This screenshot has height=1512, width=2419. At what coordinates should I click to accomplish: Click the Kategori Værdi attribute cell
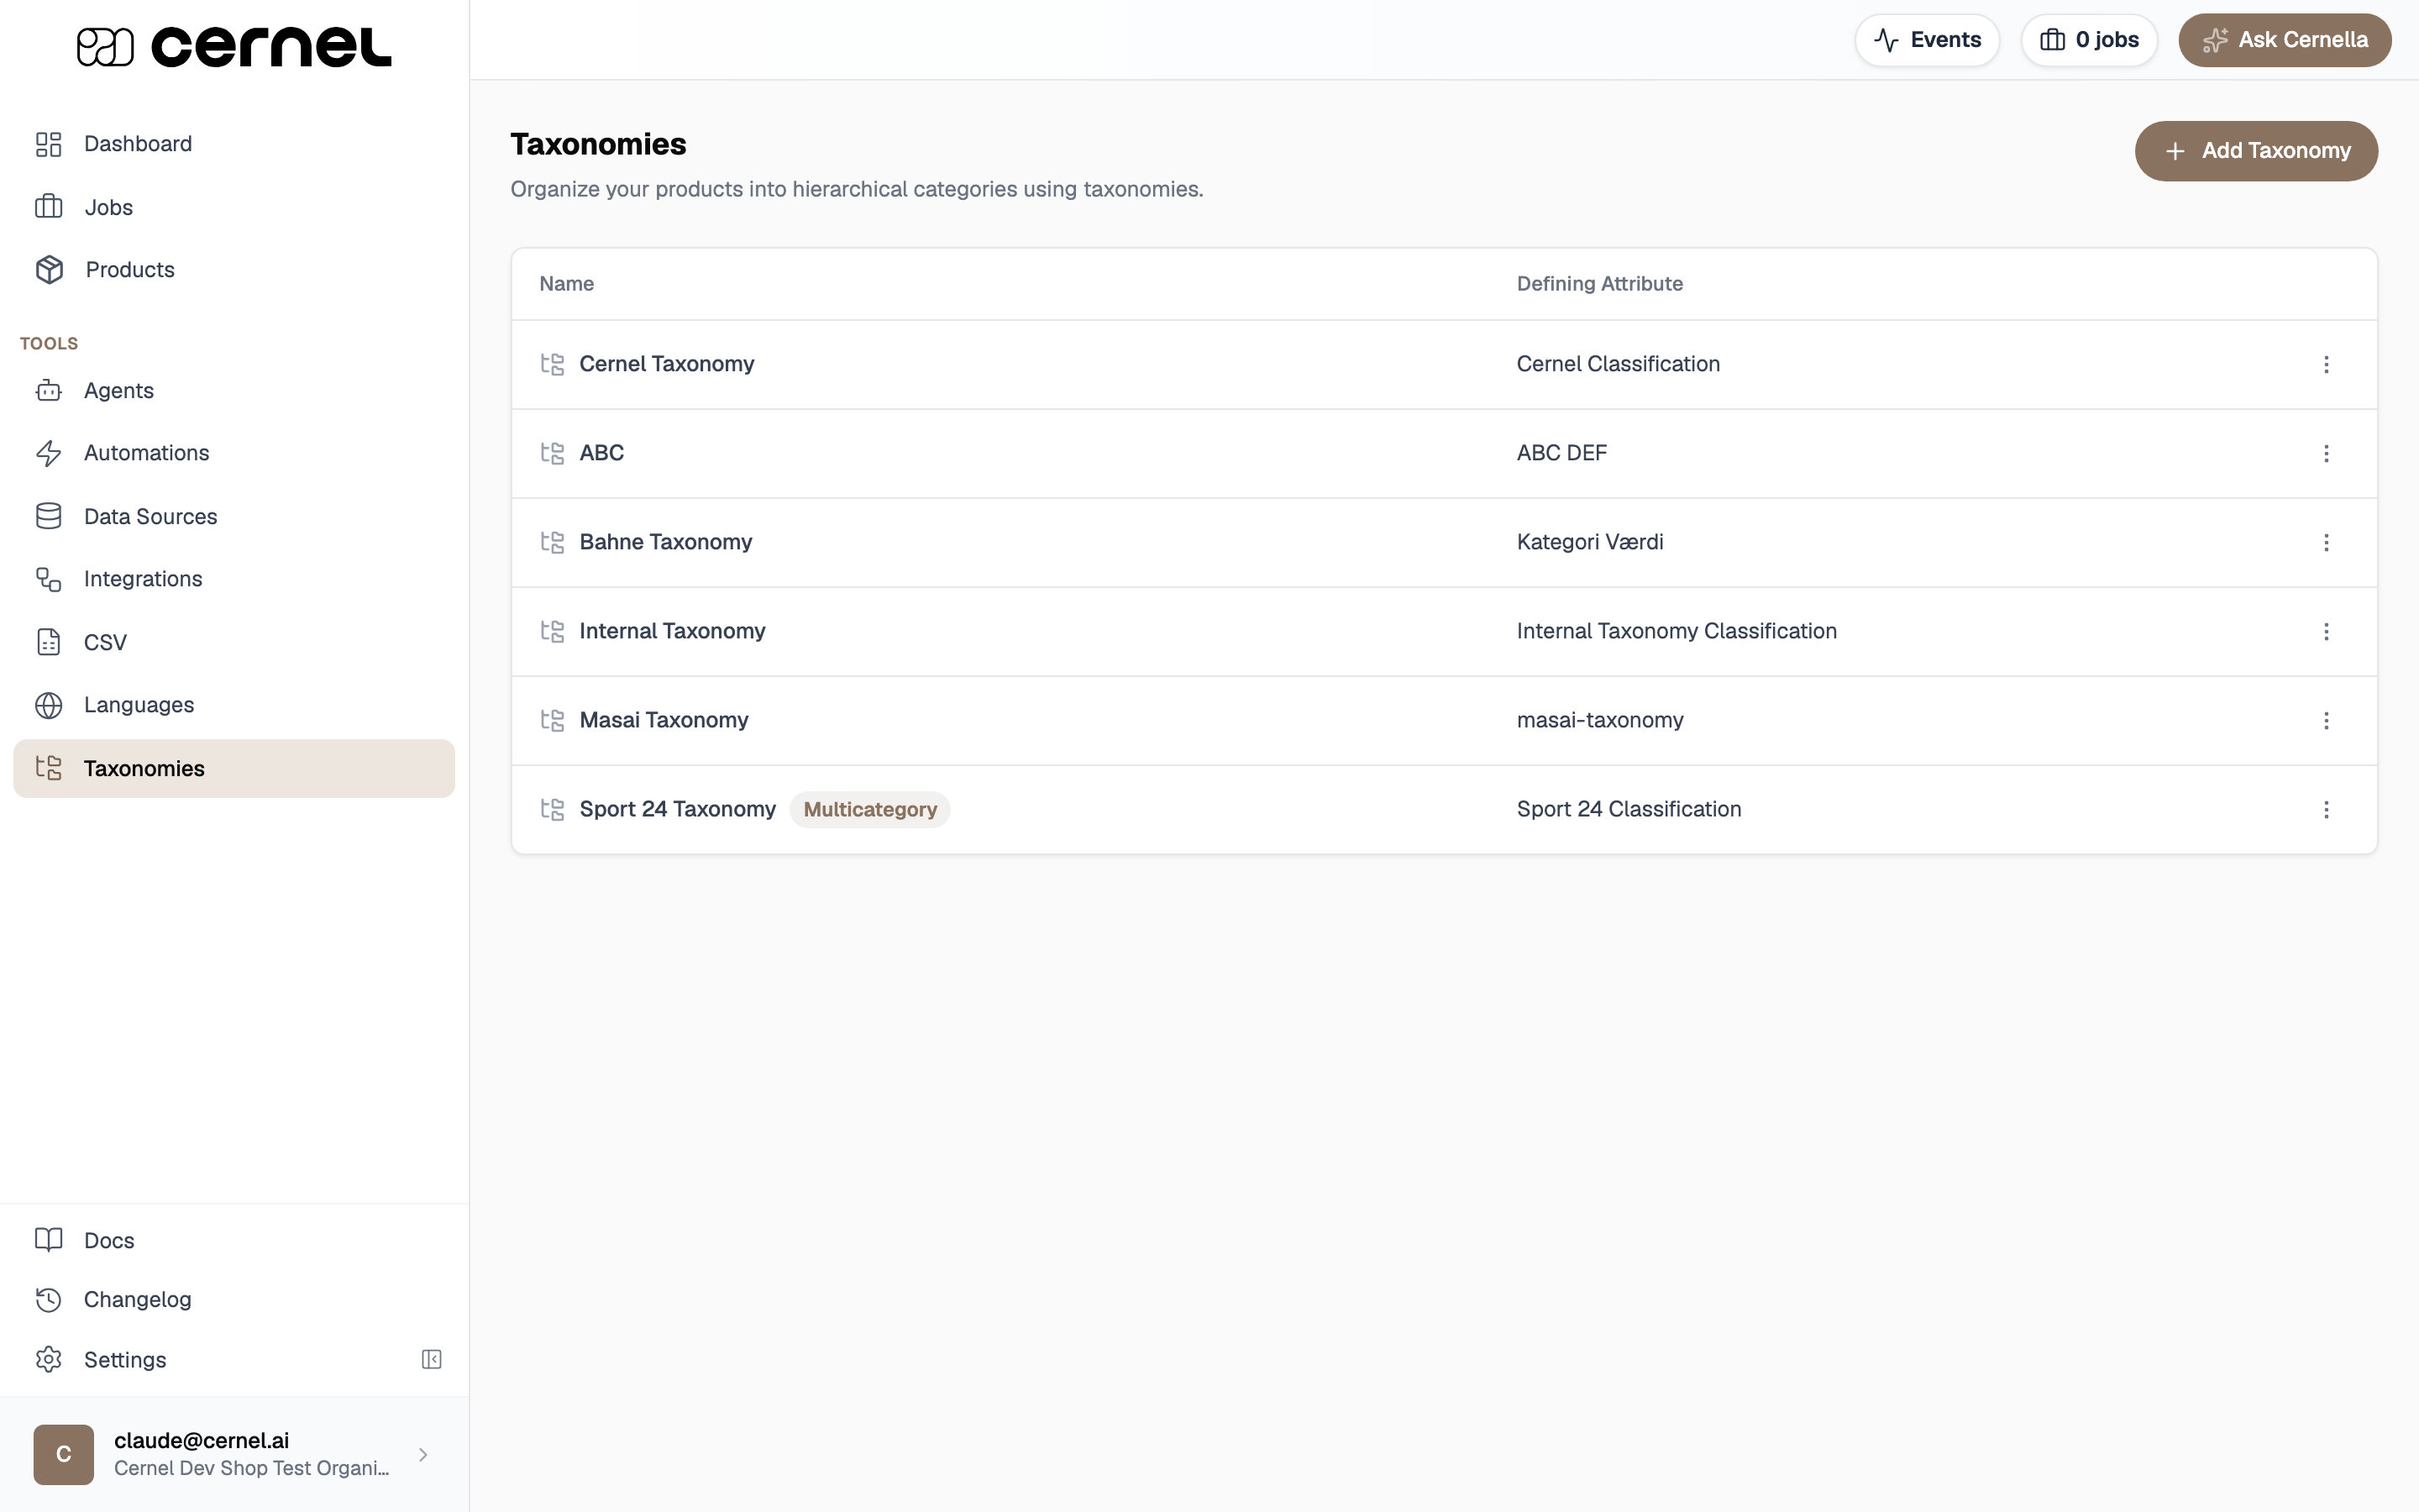click(x=1589, y=542)
